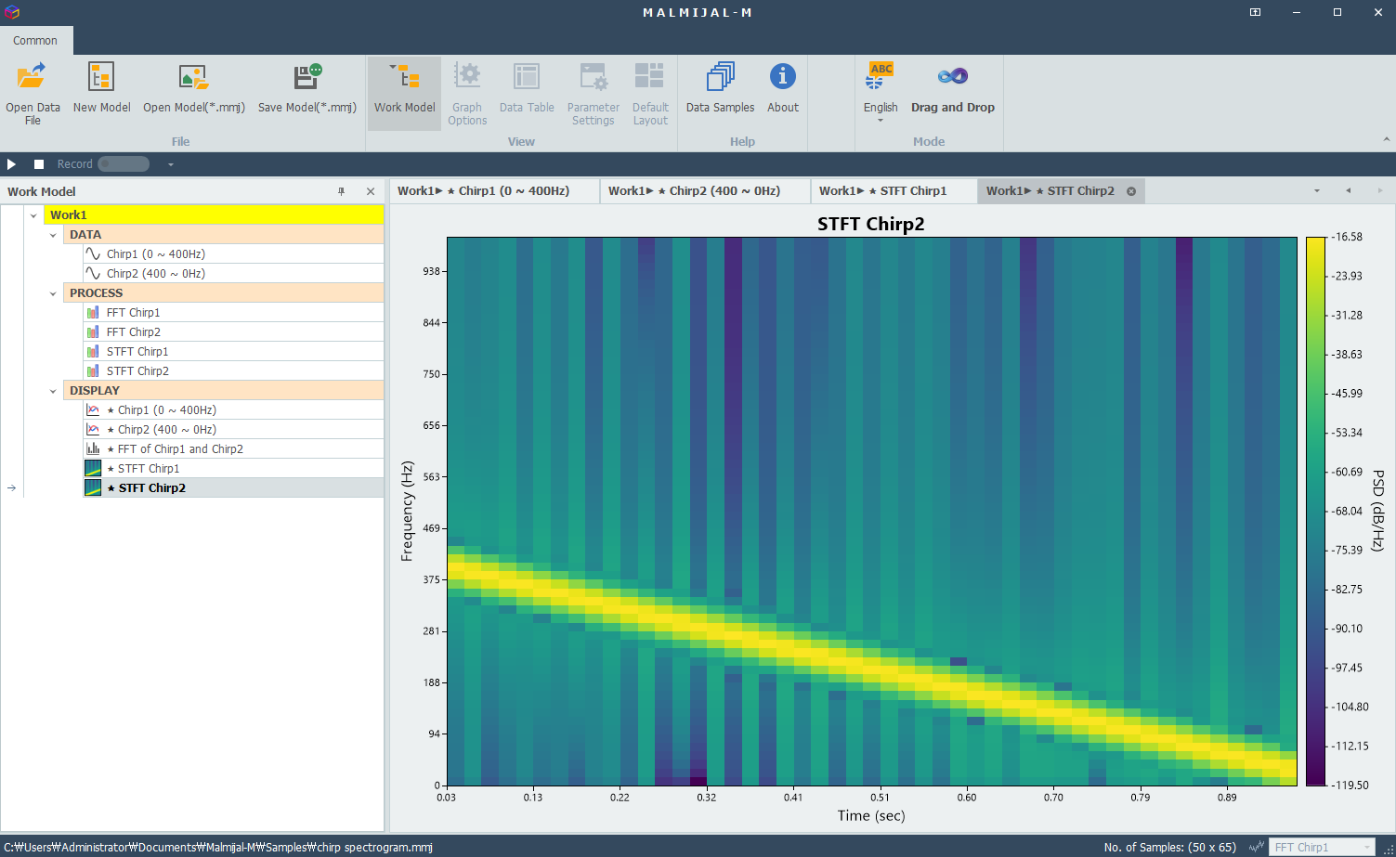Open Parameter Settings
1396x857 pixels.
[x=594, y=93]
